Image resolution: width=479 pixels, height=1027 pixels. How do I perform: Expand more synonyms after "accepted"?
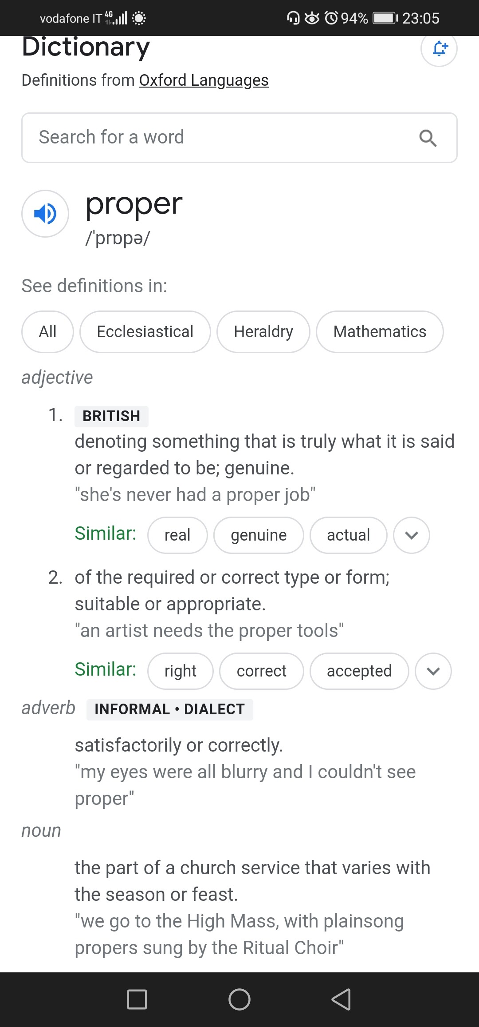tap(433, 671)
